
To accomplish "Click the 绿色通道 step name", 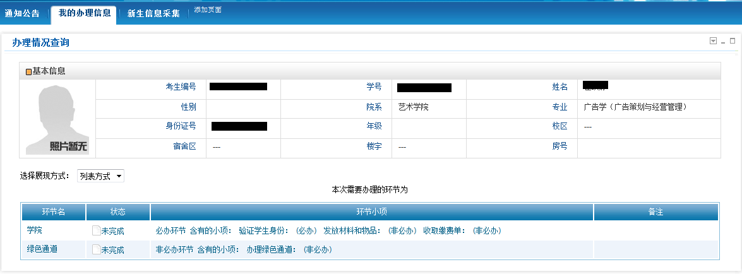I will point(42,249).
